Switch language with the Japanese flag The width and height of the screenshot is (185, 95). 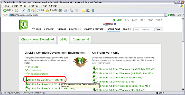(112, 24)
